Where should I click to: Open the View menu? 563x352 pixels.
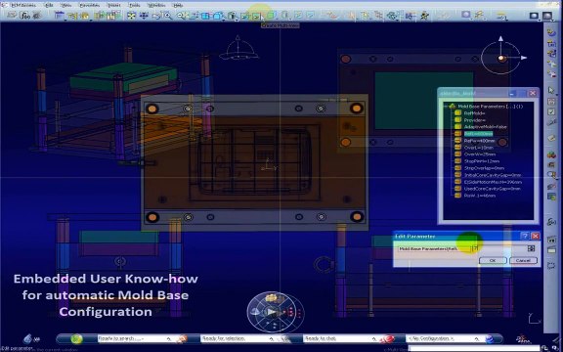[66, 6]
